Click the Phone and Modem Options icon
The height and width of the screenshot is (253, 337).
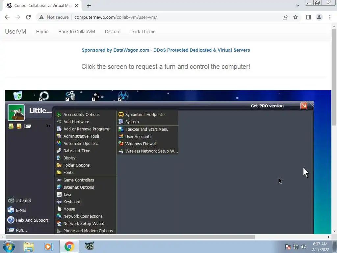[x=59, y=231]
